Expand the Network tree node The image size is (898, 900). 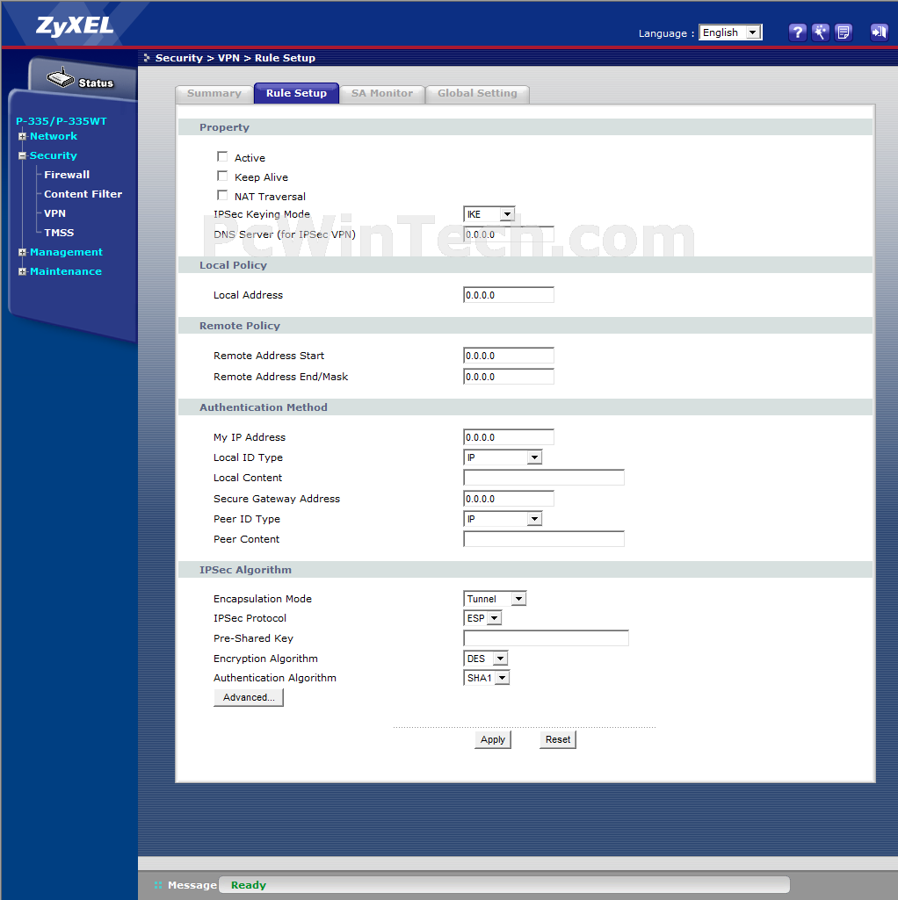pos(23,137)
